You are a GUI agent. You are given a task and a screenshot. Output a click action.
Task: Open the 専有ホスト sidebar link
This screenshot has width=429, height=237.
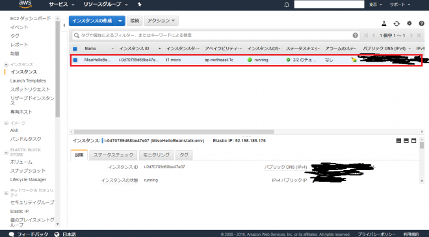pos(21,112)
